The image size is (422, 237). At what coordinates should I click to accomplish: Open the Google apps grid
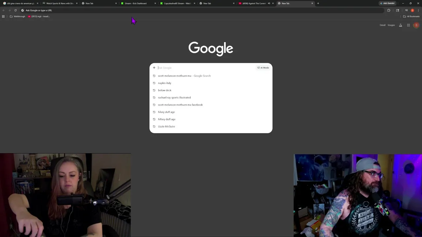click(x=408, y=25)
